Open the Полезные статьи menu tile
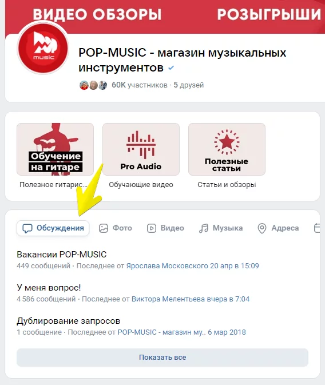 click(227, 149)
